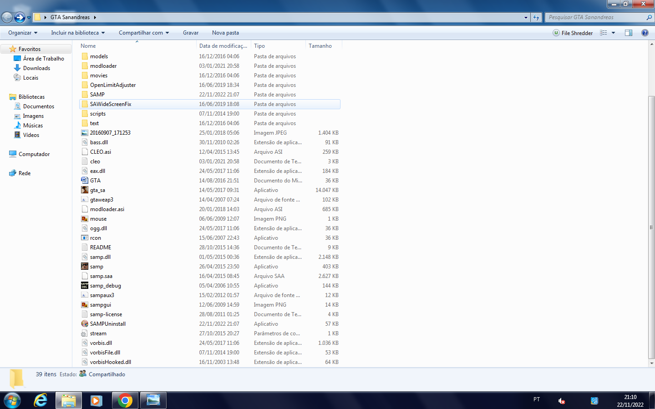Select the rcon application icon
The image size is (655, 409).
pyautogui.click(x=85, y=238)
